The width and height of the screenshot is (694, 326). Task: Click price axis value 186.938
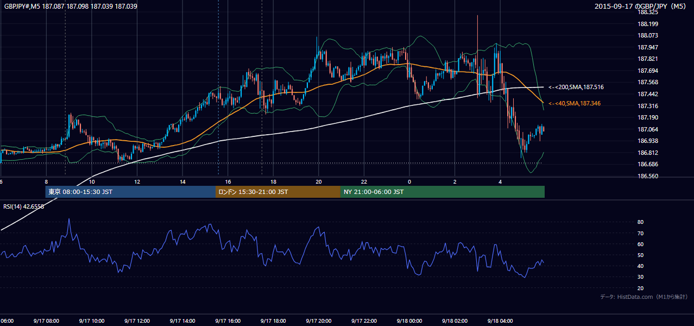pos(648,141)
